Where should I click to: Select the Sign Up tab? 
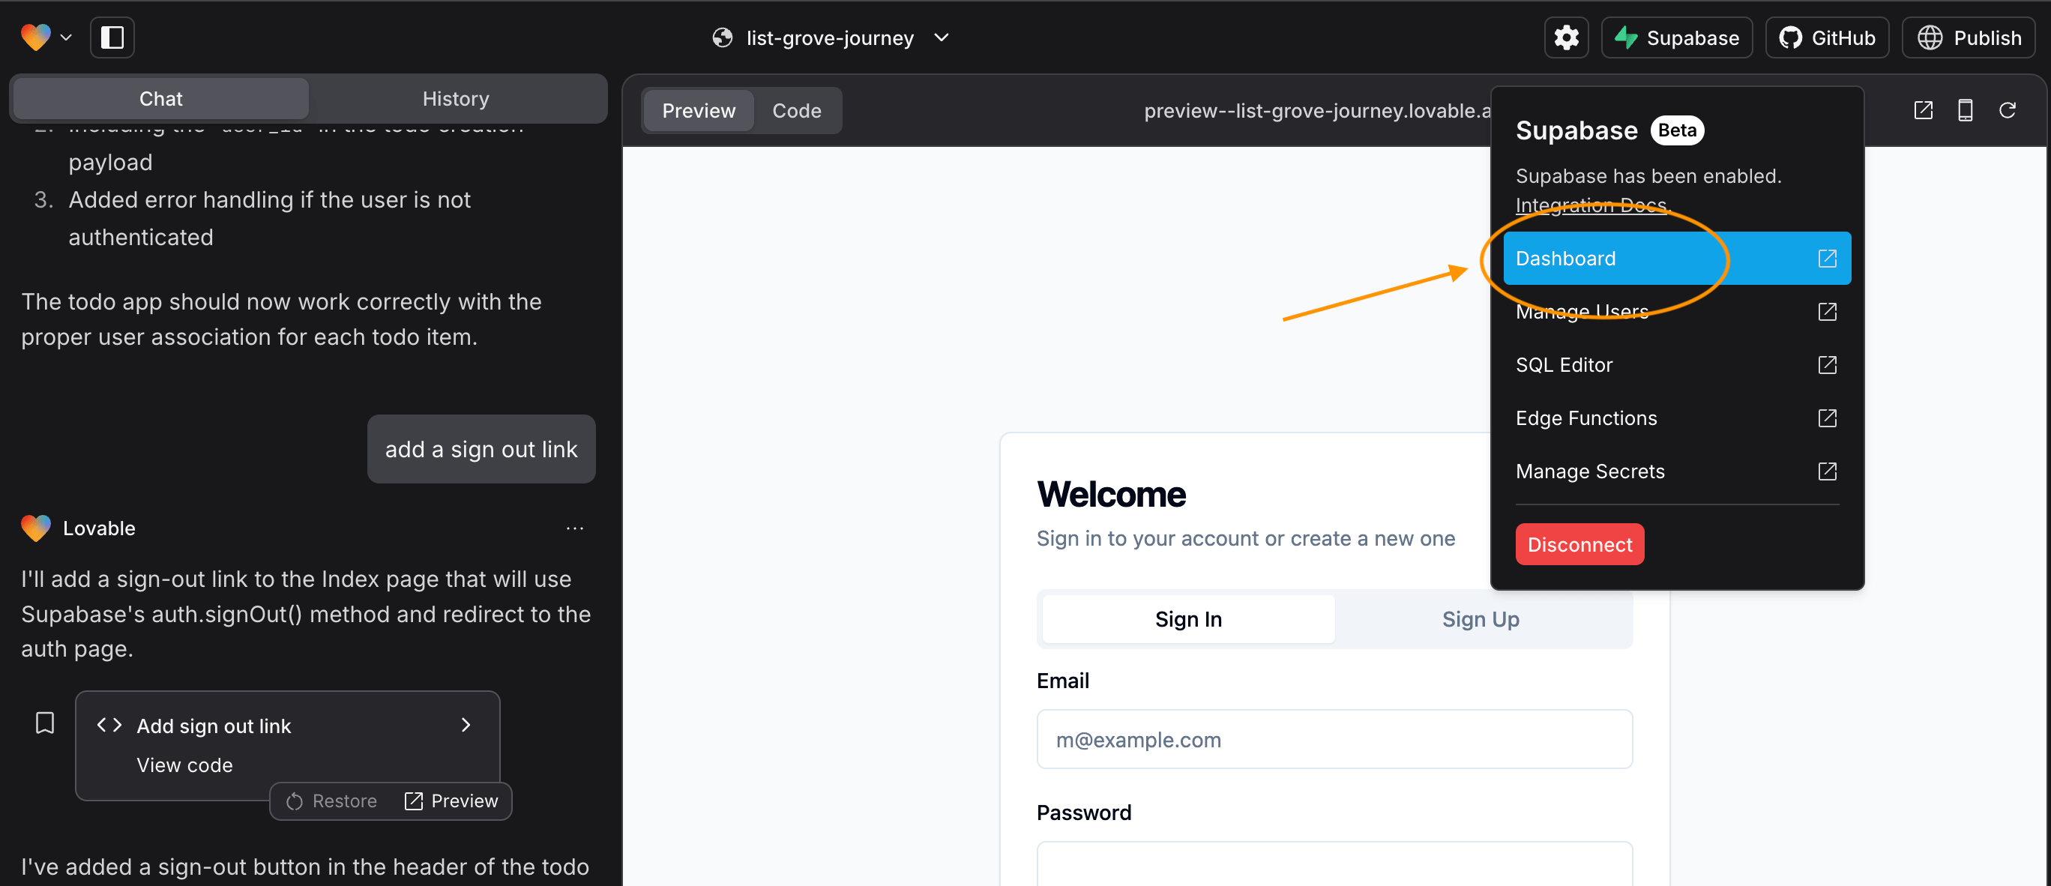(x=1480, y=618)
